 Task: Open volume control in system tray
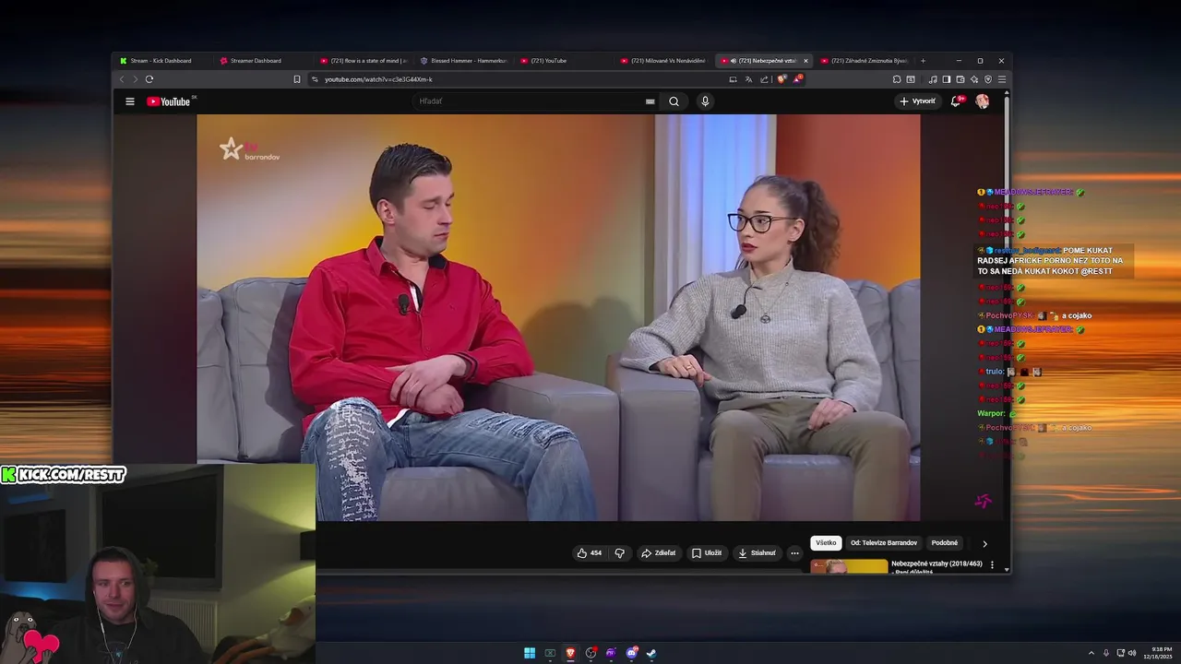click(1132, 653)
